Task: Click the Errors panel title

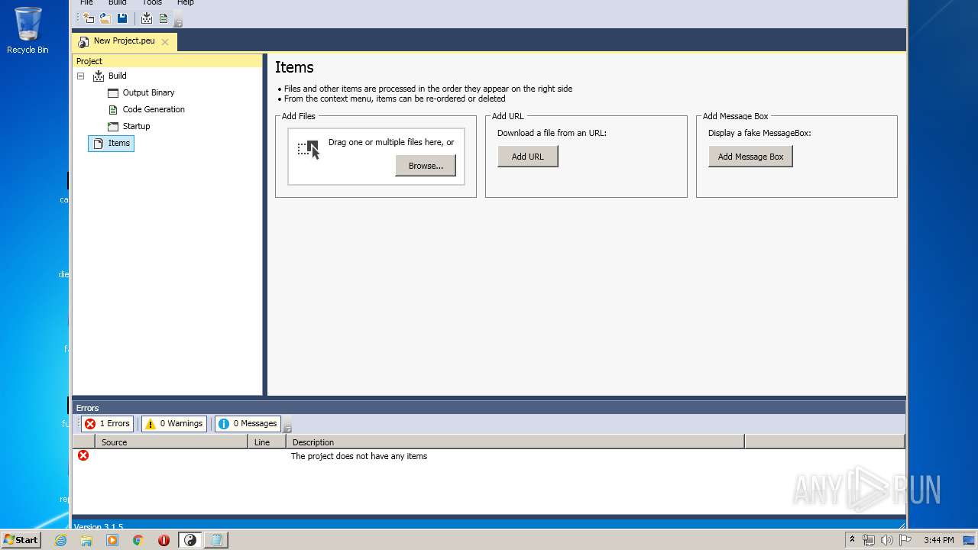Action: click(87, 408)
